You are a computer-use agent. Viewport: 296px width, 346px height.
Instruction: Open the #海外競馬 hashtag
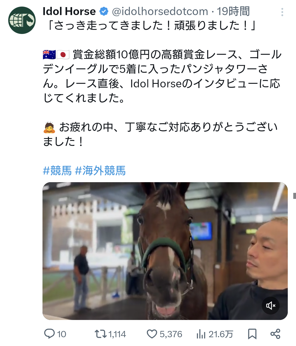tap(100, 170)
